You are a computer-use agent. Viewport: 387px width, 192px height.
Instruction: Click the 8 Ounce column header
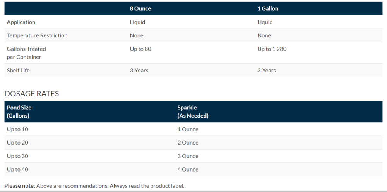click(140, 8)
